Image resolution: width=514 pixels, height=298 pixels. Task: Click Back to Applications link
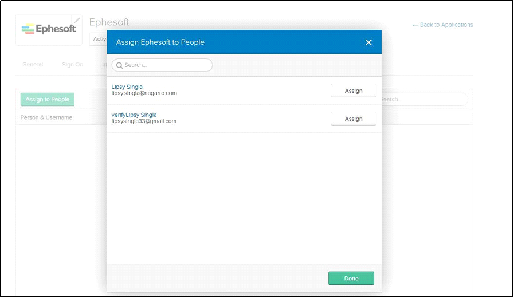pyautogui.click(x=443, y=25)
